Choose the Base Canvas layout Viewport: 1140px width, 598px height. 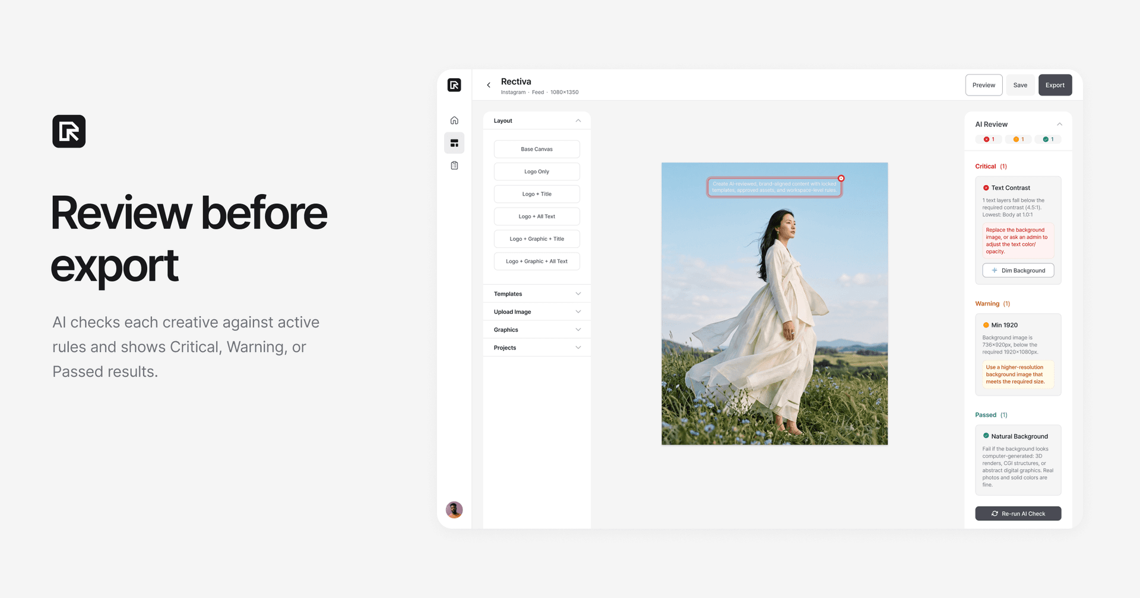[x=537, y=149]
